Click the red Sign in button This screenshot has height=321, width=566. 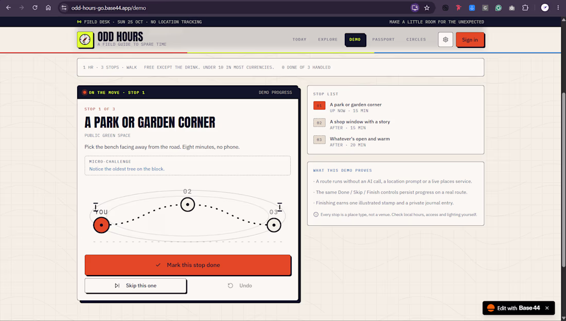click(470, 40)
